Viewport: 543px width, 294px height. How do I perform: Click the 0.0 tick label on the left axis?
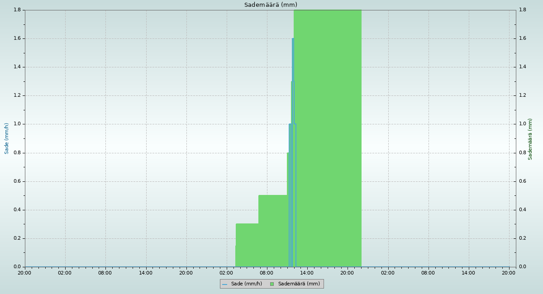18,267
